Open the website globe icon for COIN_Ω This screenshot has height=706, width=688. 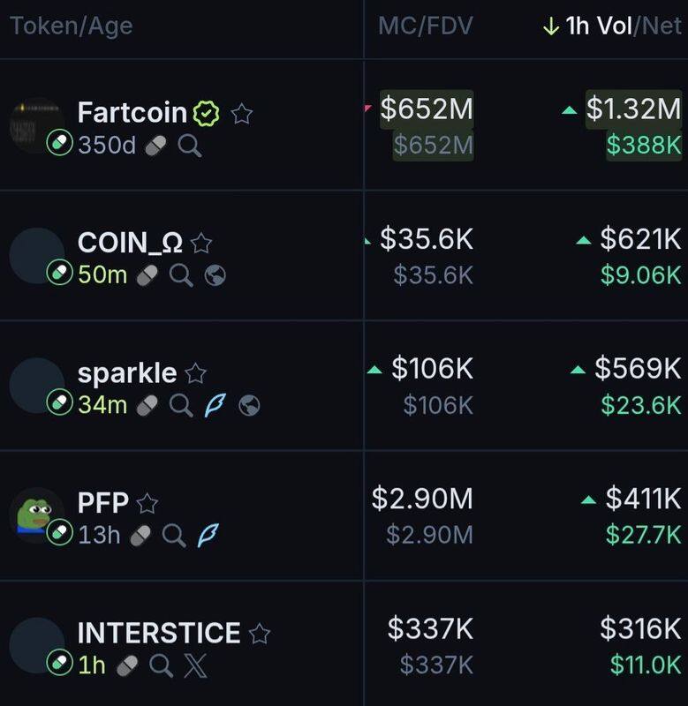[x=215, y=275]
